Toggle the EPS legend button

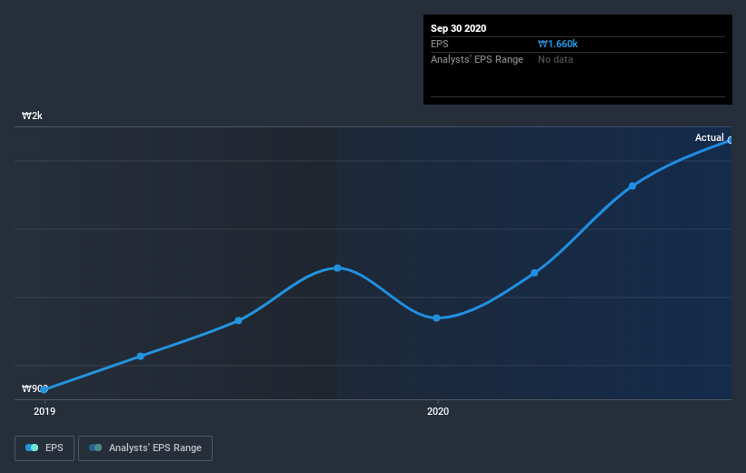click(45, 448)
